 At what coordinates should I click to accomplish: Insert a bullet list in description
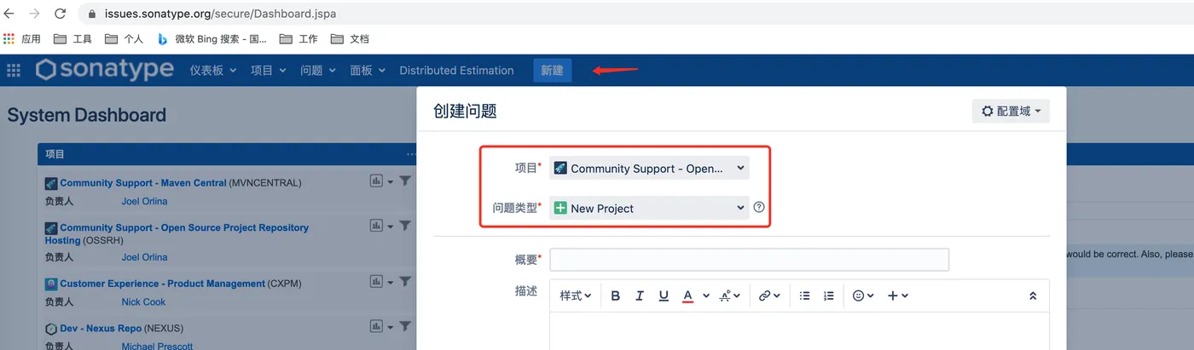[x=804, y=295]
